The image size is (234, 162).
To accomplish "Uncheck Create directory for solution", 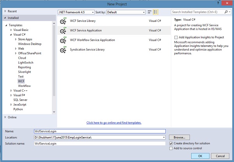I will (171, 144).
